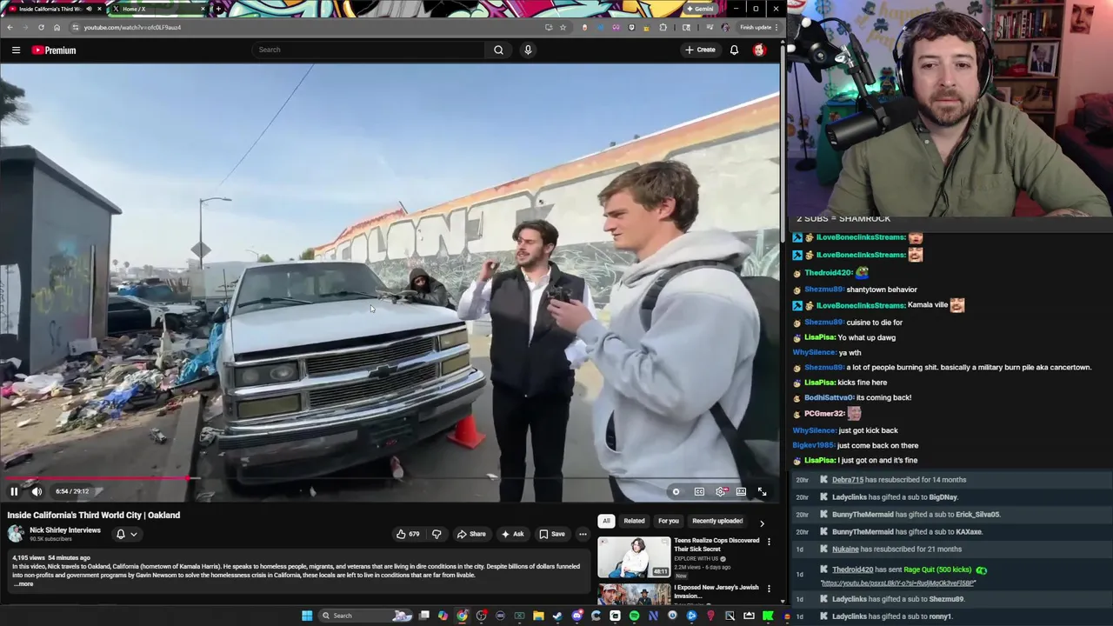
Task: Open I Exposed New Jersey's video title
Action: point(716,591)
